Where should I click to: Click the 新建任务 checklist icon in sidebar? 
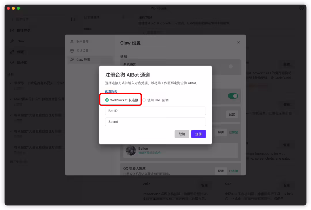12,30
